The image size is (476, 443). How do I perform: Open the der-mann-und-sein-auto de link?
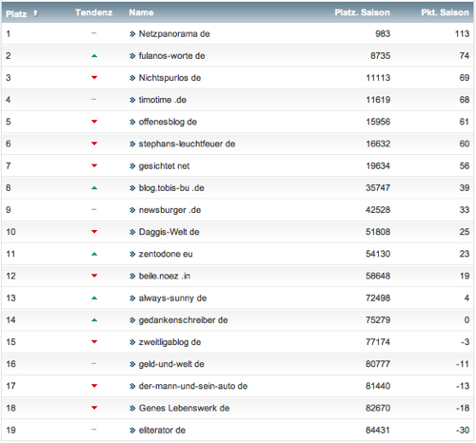193,386
